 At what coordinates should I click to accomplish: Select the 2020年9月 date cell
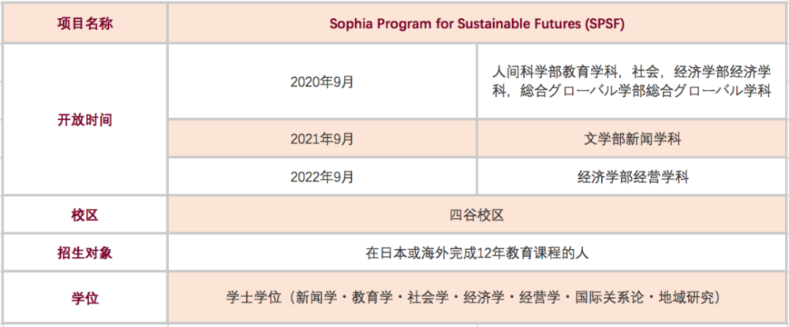(x=322, y=81)
